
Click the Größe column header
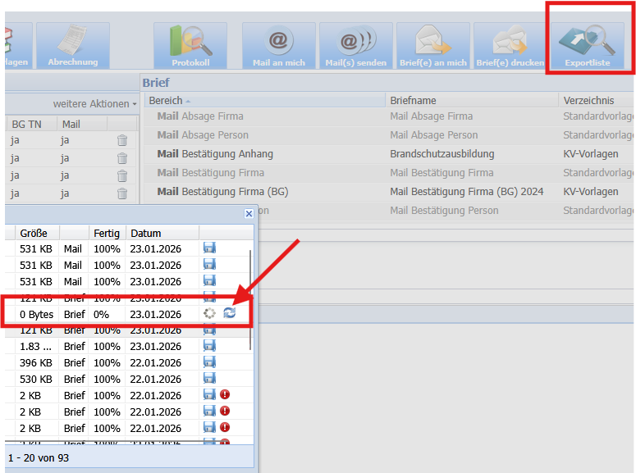[36, 233]
